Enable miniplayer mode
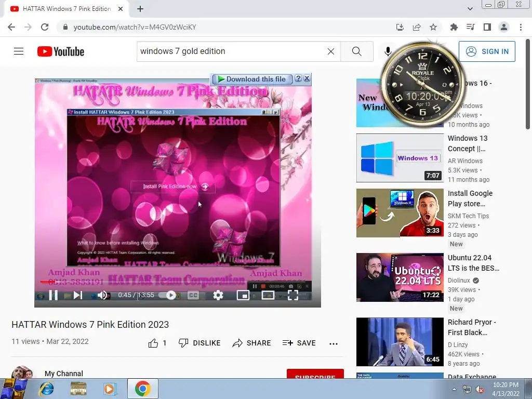Viewport: 532px width, 399px height. (243, 295)
